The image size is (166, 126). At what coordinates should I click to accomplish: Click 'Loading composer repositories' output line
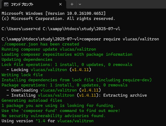[x=67, y=54]
